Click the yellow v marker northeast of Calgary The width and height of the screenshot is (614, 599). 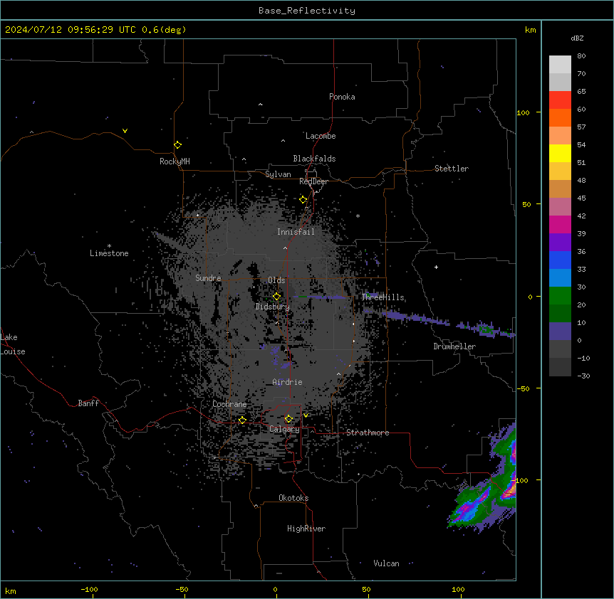coord(306,415)
